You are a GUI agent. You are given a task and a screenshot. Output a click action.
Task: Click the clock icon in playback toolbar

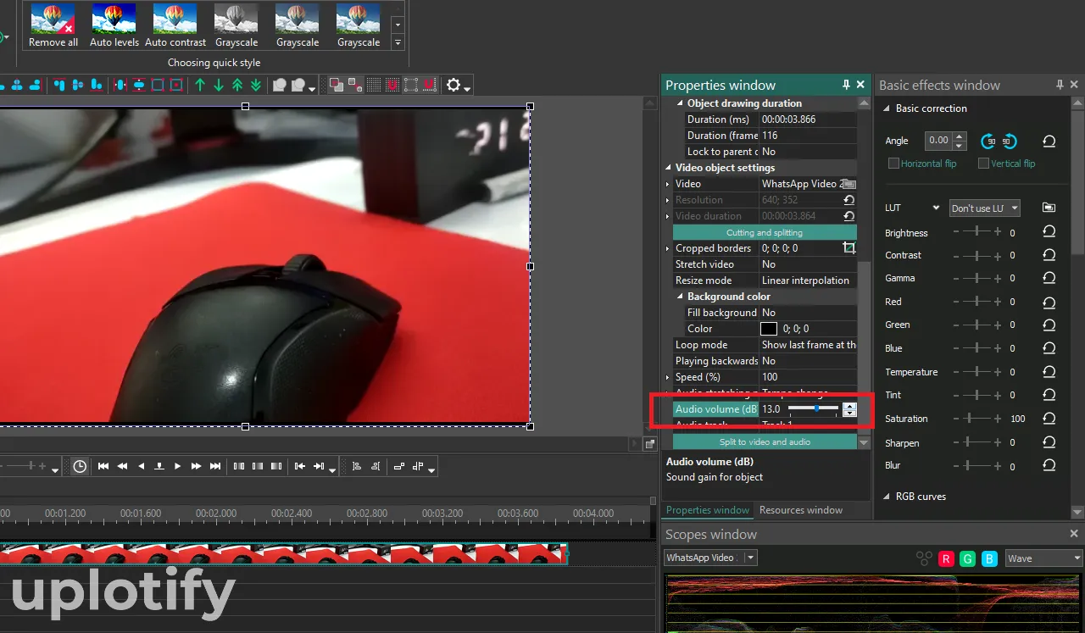(x=80, y=466)
